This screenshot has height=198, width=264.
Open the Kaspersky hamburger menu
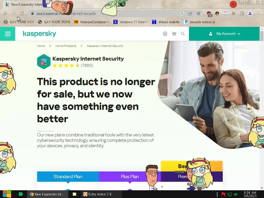pos(7,34)
